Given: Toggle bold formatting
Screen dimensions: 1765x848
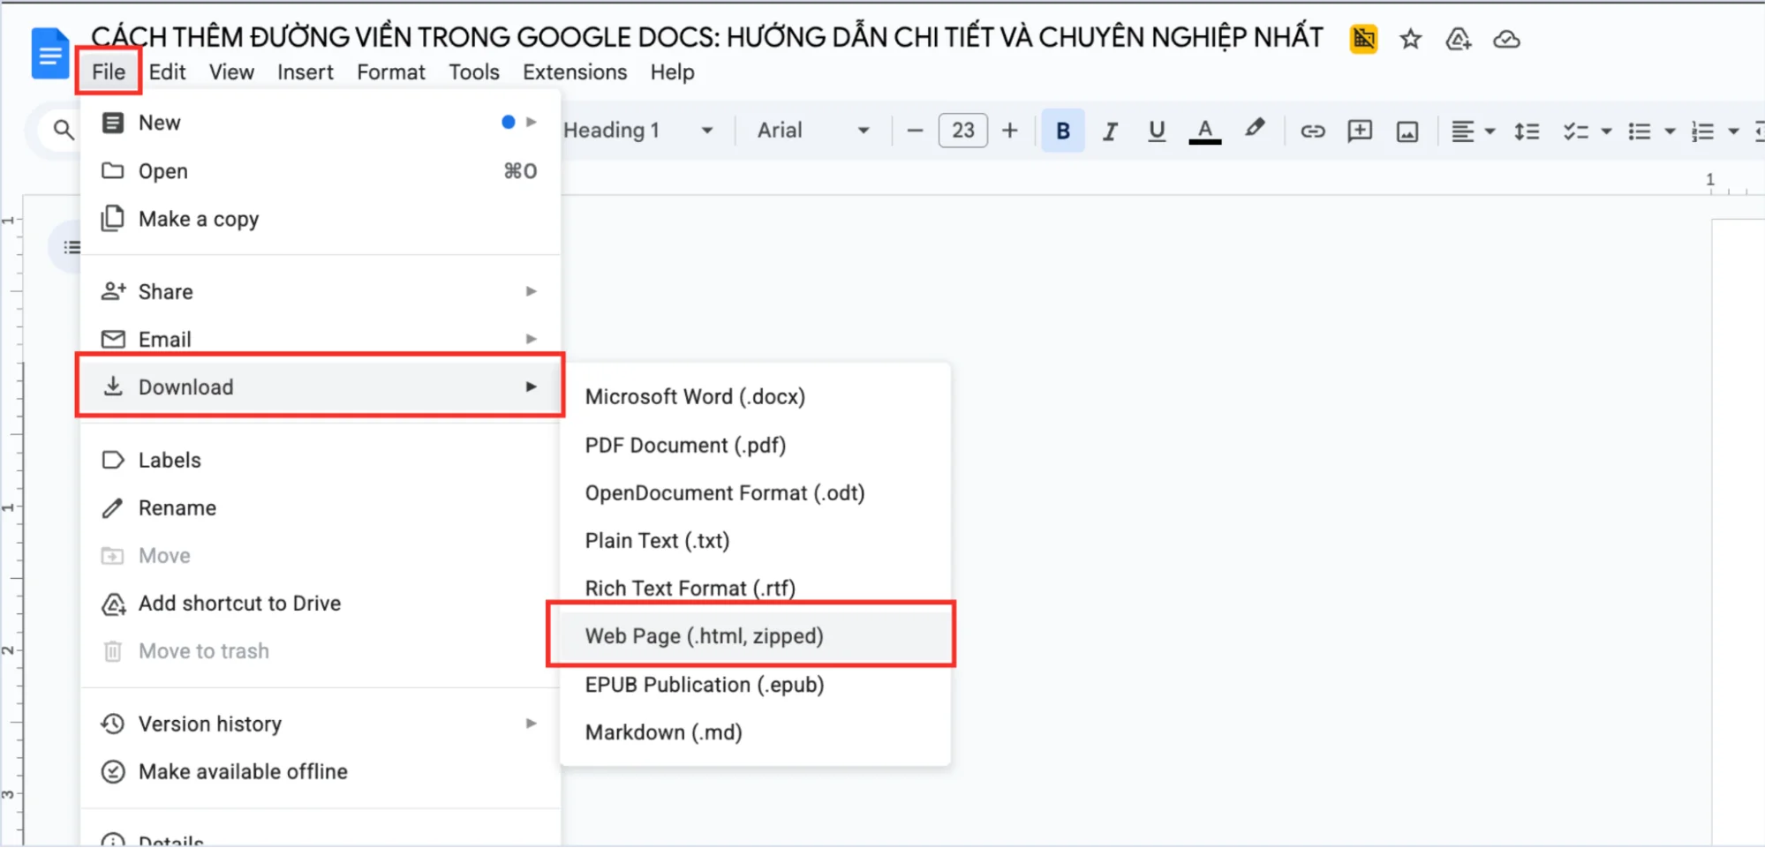Looking at the screenshot, I should coord(1063,131).
